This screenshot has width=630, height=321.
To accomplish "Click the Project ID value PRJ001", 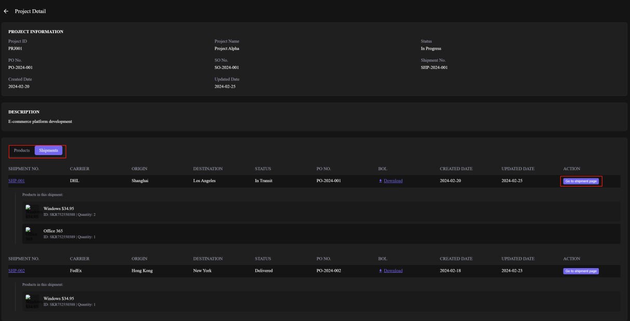I will [15, 49].
